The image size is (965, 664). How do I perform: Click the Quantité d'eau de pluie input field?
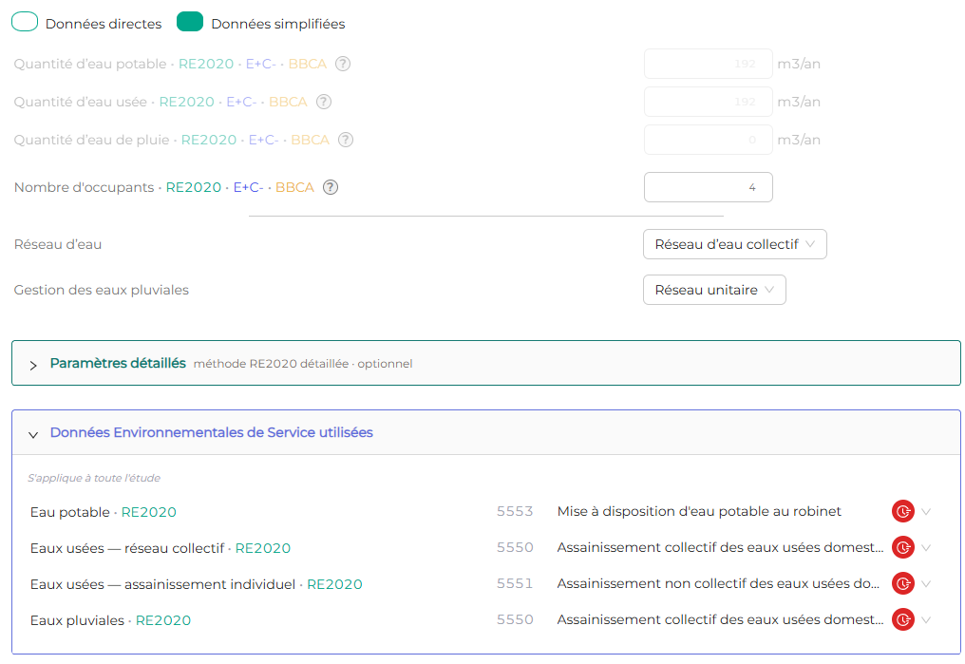click(708, 140)
